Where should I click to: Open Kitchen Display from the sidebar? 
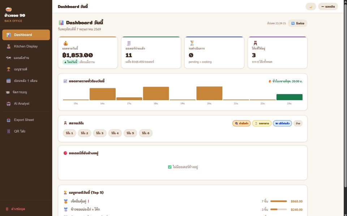point(26,46)
